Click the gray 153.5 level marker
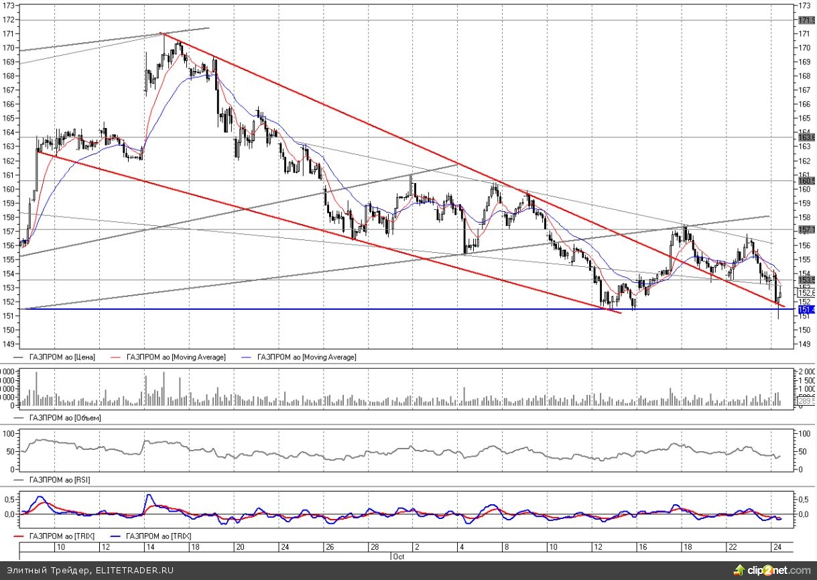The width and height of the screenshot is (817, 580). tap(806, 280)
